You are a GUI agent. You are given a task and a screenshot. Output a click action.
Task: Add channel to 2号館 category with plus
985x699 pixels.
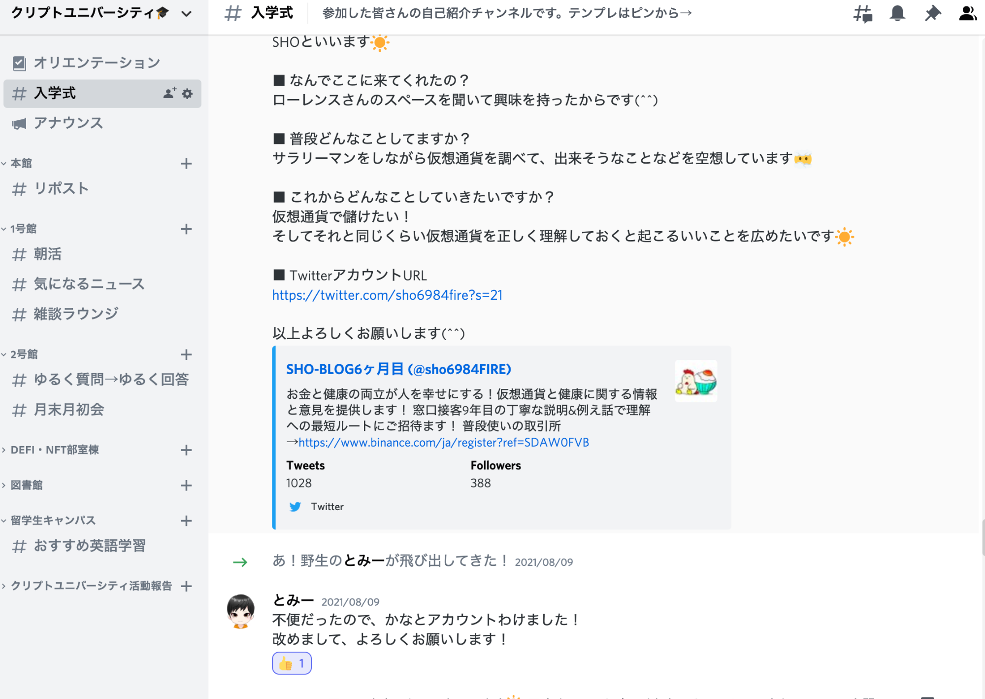coord(186,354)
